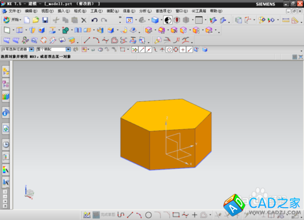Toggle the arc center snap point button
The height and width of the screenshot is (220, 304).
[169, 49]
